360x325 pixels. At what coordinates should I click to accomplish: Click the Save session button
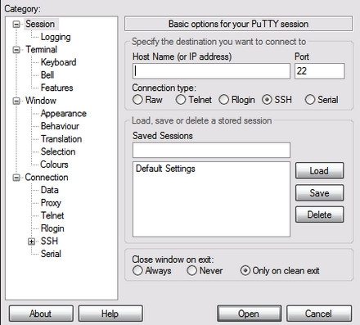coord(319,193)
